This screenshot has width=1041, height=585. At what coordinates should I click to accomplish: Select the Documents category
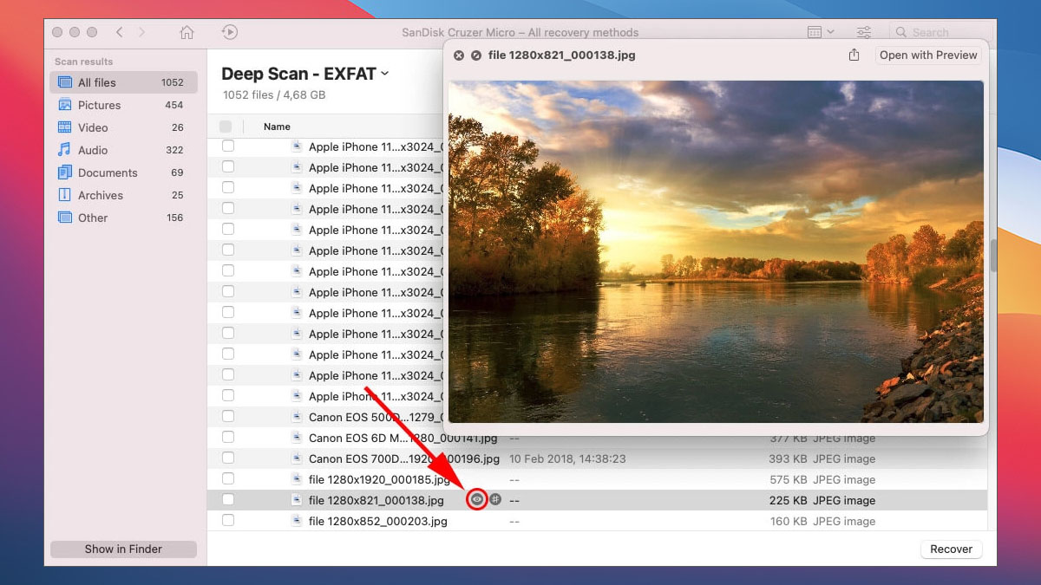(123, 172)
